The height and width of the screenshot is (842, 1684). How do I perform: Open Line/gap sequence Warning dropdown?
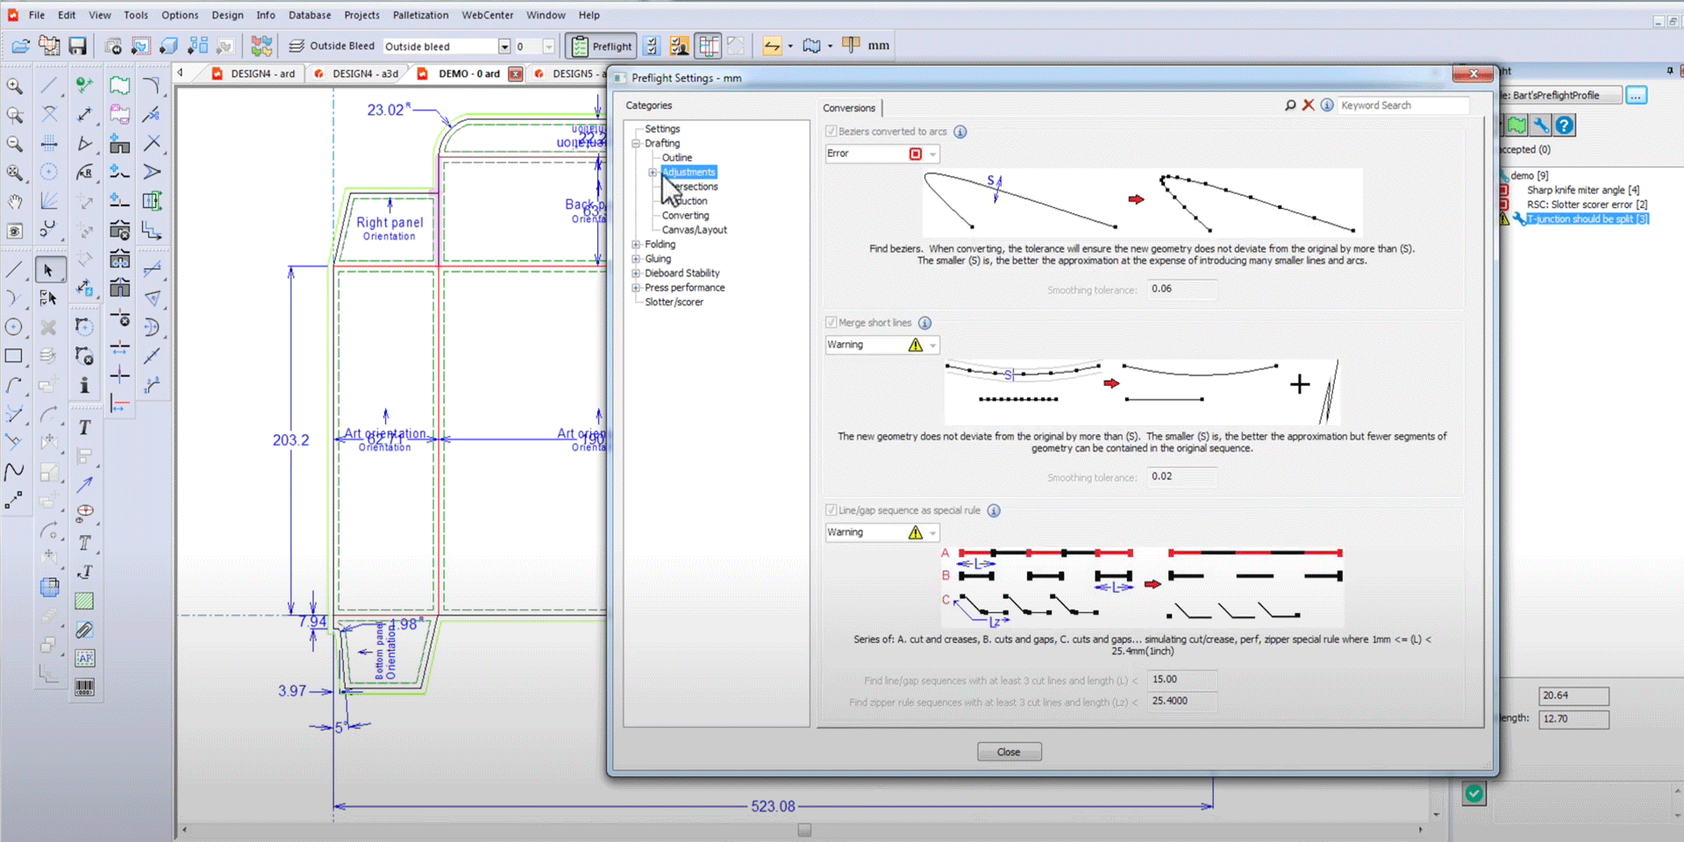click(x=882, y=532)
